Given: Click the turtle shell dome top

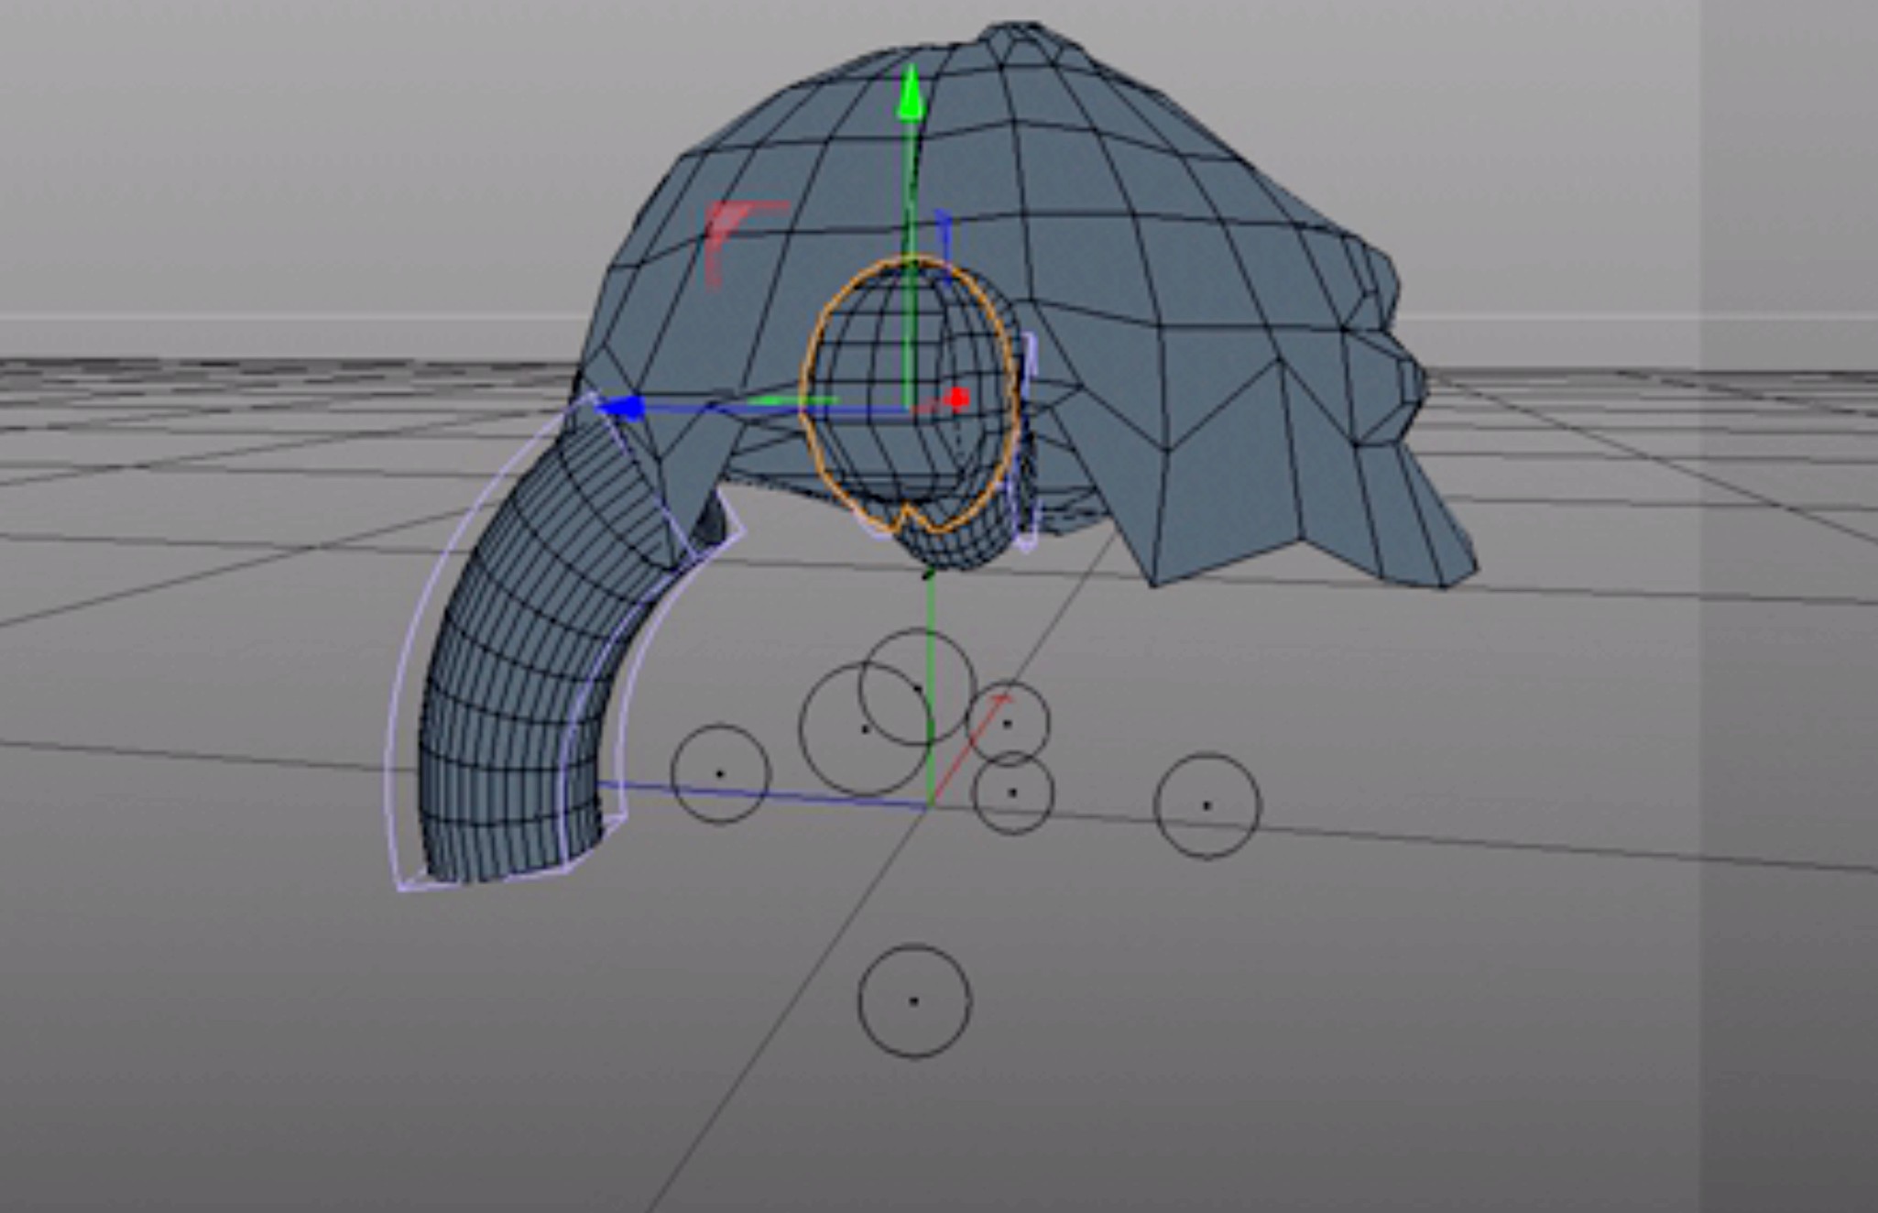Looking at the screenshot, I should tap(1017, 55).
